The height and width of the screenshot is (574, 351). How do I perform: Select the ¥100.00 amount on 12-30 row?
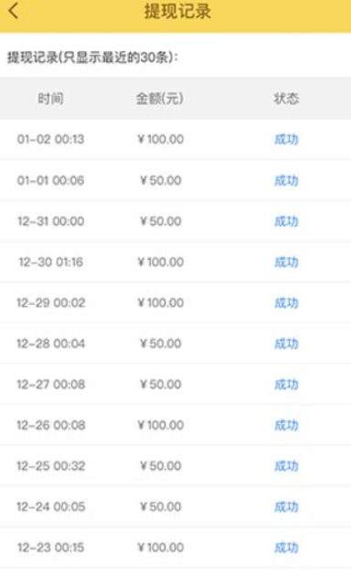point(160,262)
